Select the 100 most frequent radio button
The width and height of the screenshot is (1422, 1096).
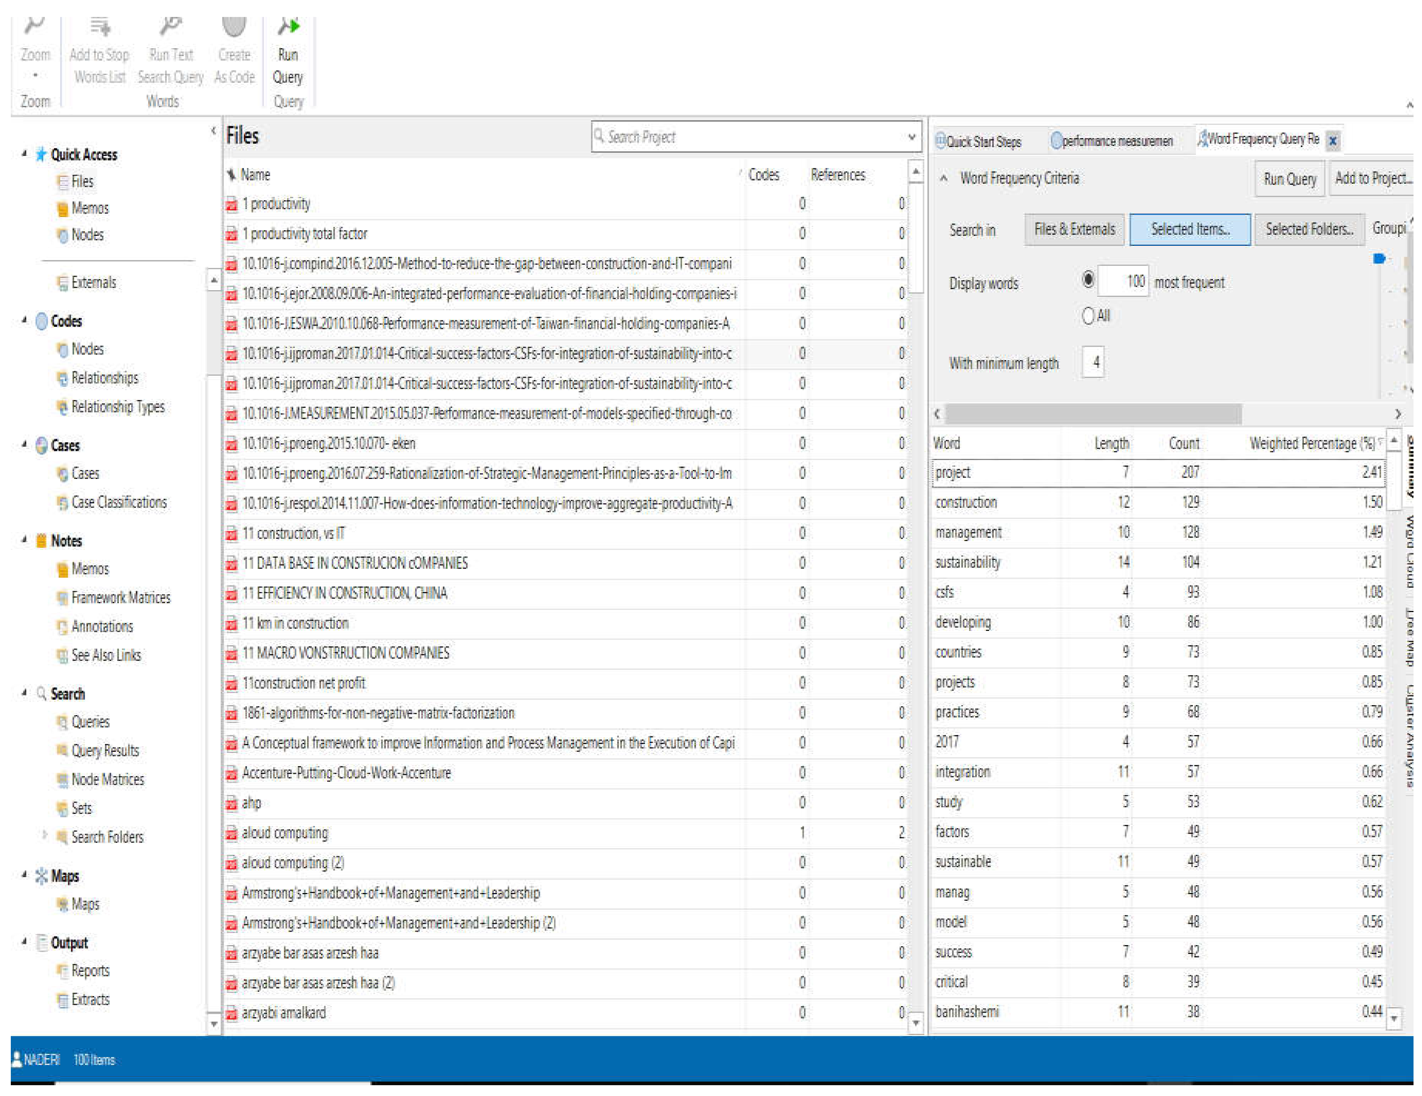pos(1088,279)
